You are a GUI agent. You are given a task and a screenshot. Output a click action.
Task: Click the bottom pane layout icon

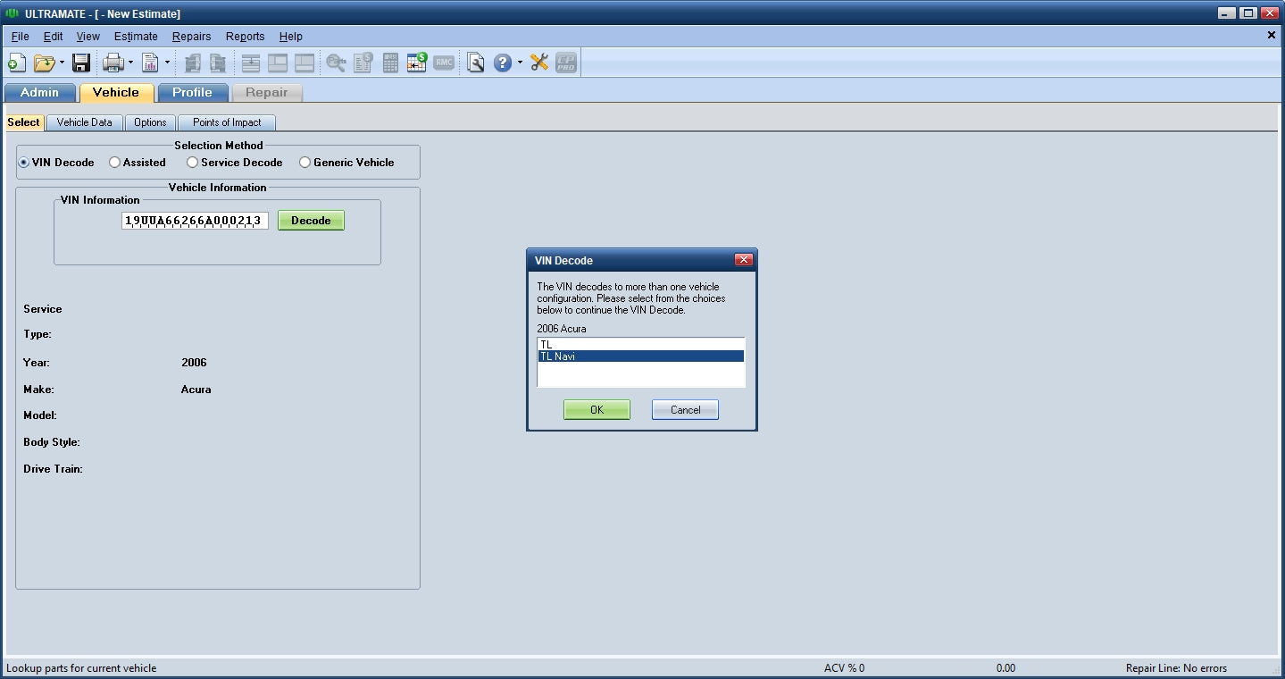pos(305,63)
